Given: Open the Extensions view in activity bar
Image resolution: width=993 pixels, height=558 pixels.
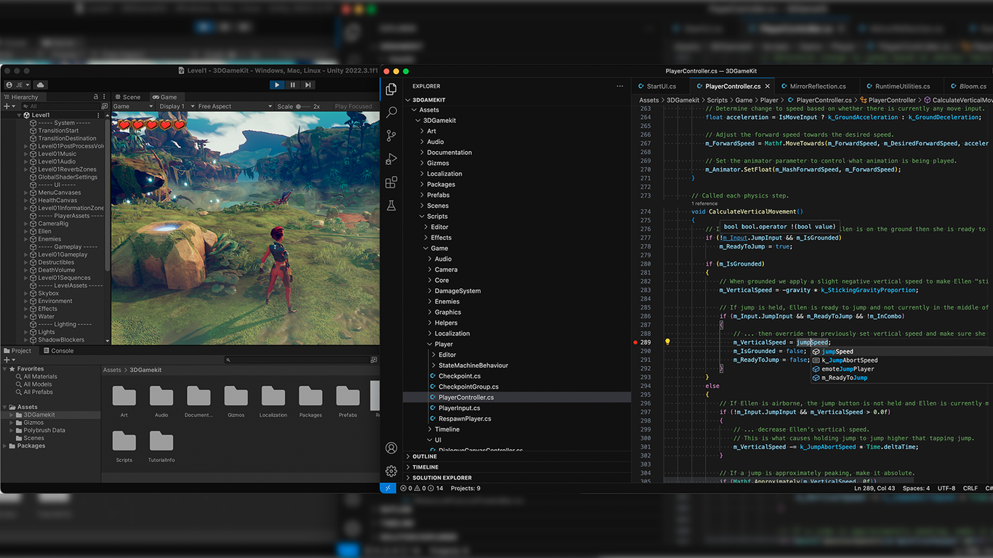Looking at the screenshot, I should pyautogui.click(x=391, y=182).
